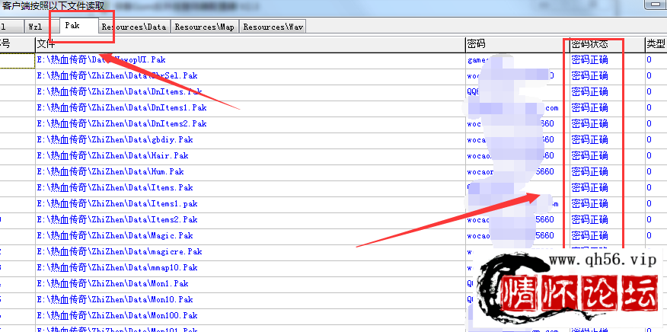Select the Magic.Pak file entry
Screen dimensions: 667x332
point(115,236)
